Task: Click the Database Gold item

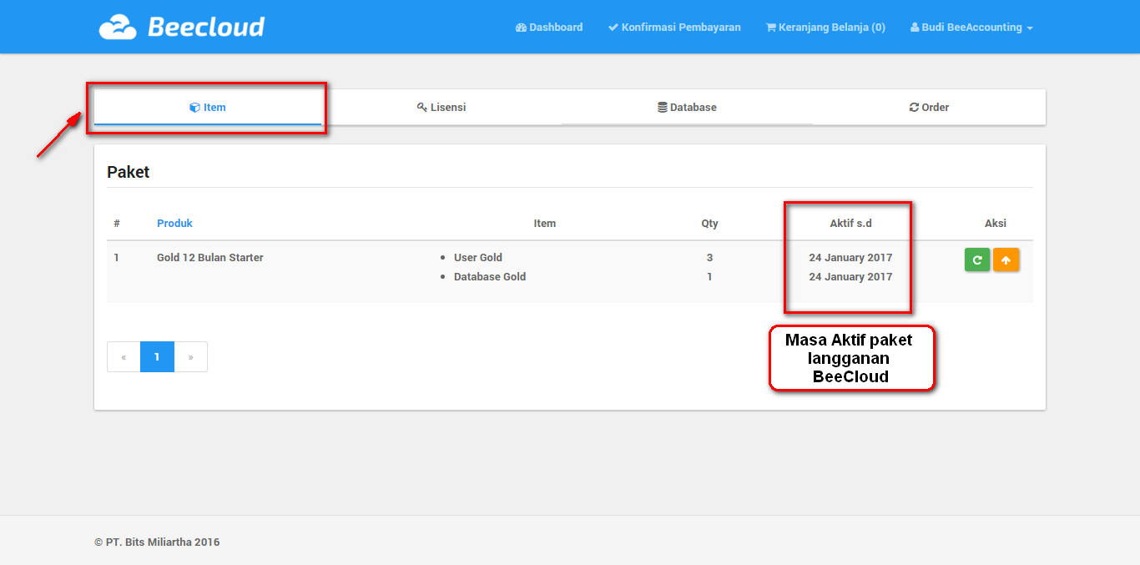Action: (x=490, y=277)
